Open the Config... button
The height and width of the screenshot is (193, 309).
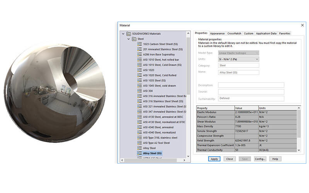click(260, 159)
